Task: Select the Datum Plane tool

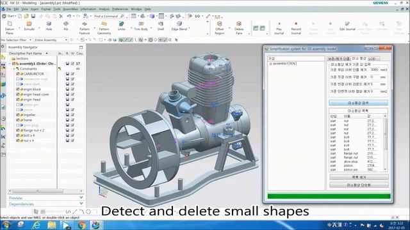Action: [x=10, y=27]
